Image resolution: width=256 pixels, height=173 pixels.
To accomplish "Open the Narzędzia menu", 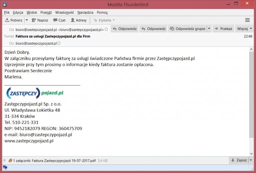I will tap(85, 12).
